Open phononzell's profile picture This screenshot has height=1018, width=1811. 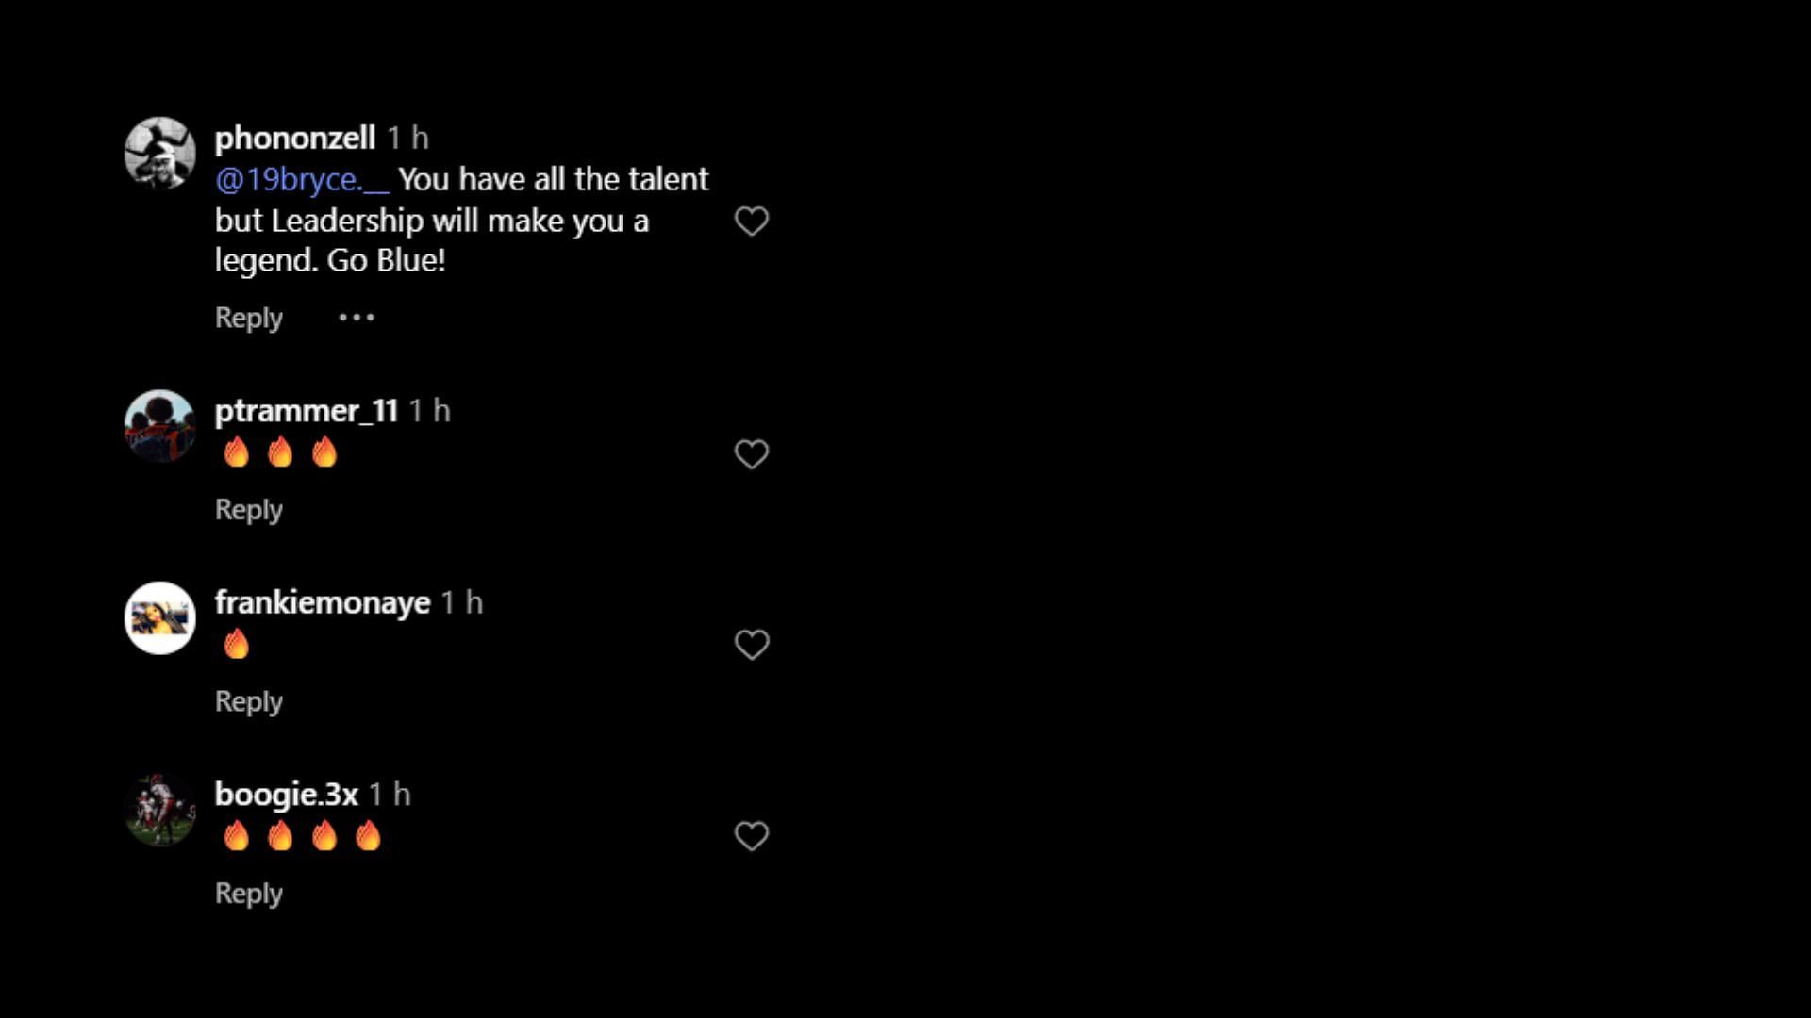click(160, 153)
